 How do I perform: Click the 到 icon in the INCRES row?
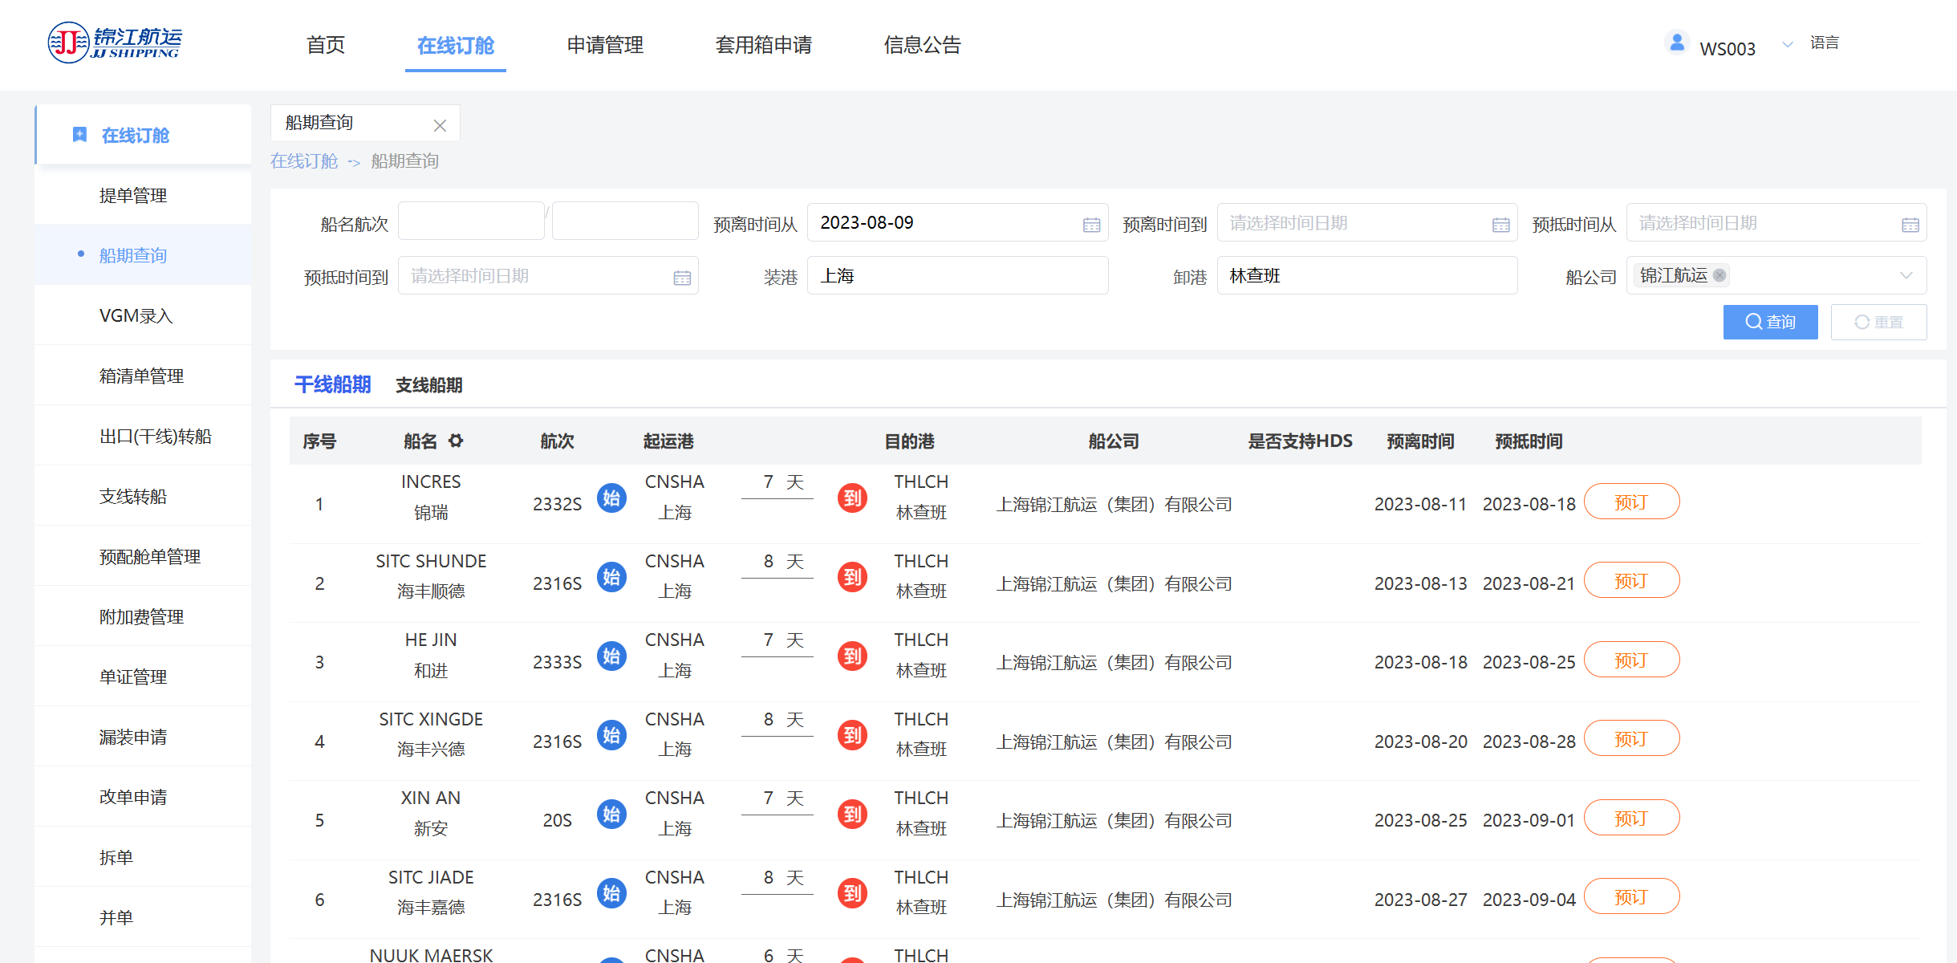point(852,498)
